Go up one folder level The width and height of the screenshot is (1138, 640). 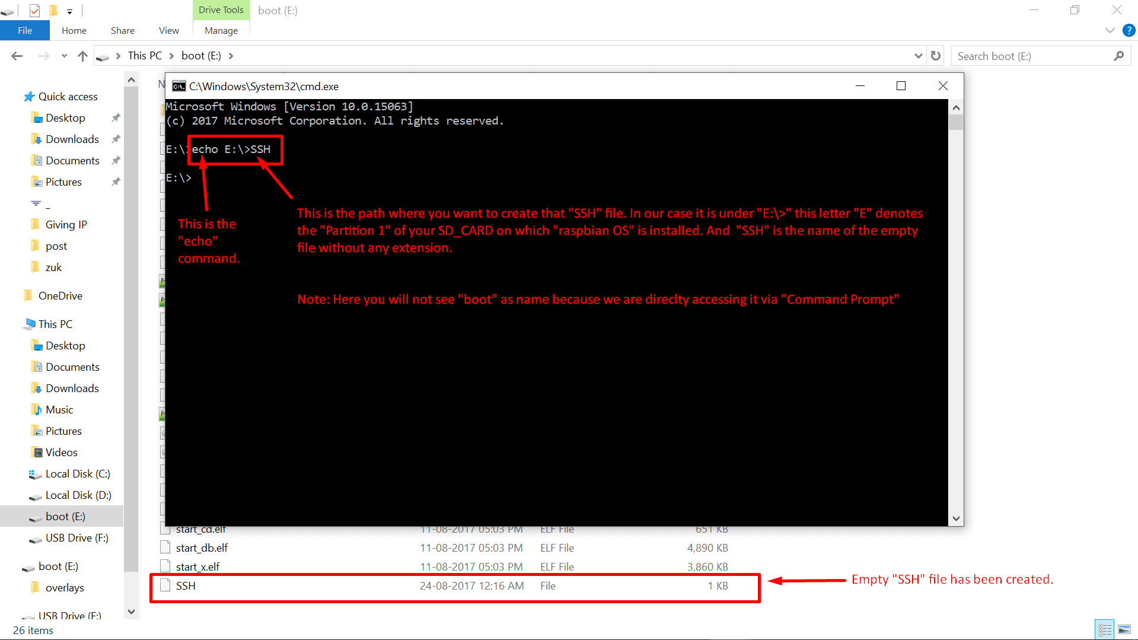point(82,56)
